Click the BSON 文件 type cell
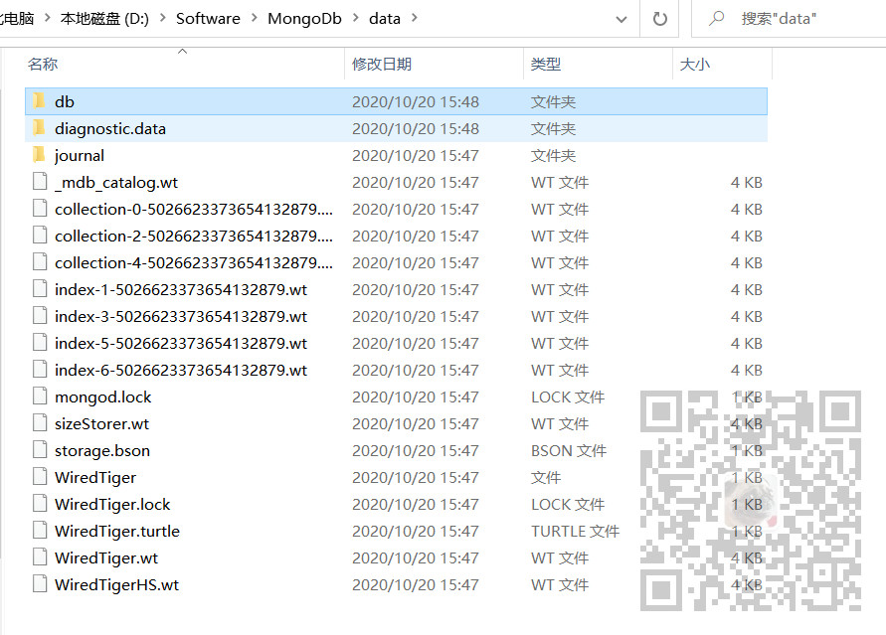 tap(569, 450)
